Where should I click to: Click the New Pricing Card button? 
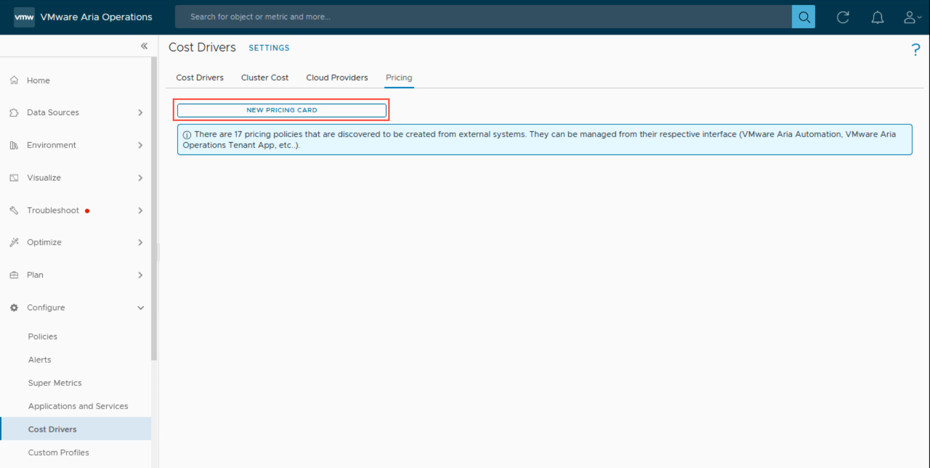point(281,110)
